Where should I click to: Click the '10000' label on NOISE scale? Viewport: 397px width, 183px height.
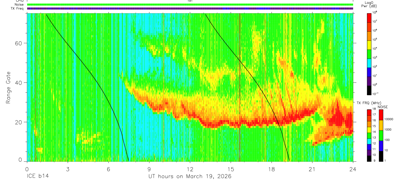click(x=390, y=119)
